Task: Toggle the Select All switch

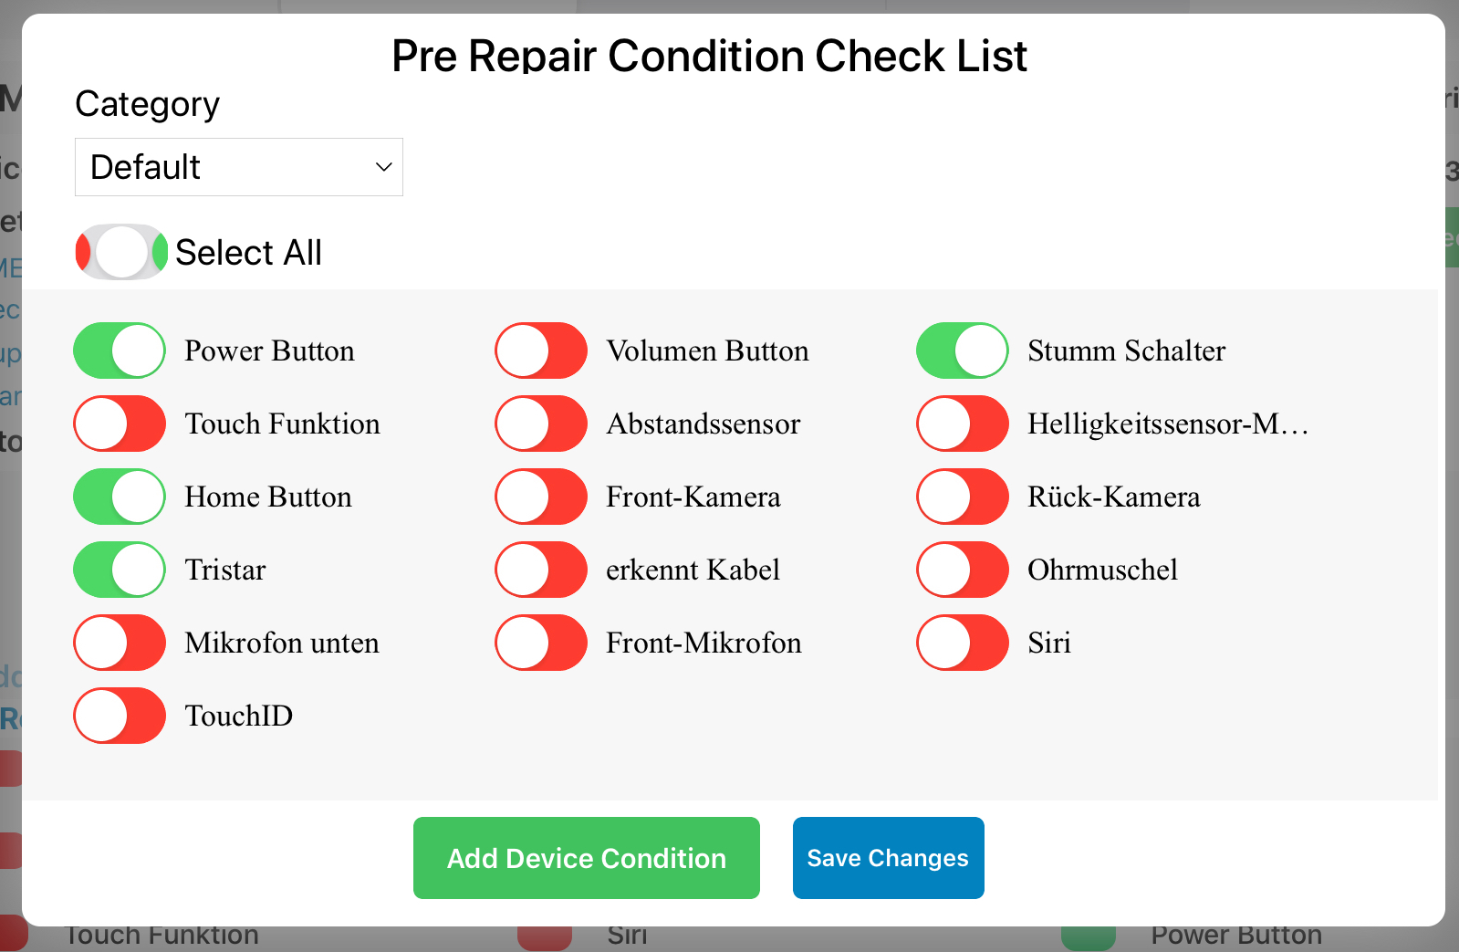Action: (121, 252)
